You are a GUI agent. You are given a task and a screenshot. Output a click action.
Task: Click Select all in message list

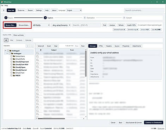(41, 46)
